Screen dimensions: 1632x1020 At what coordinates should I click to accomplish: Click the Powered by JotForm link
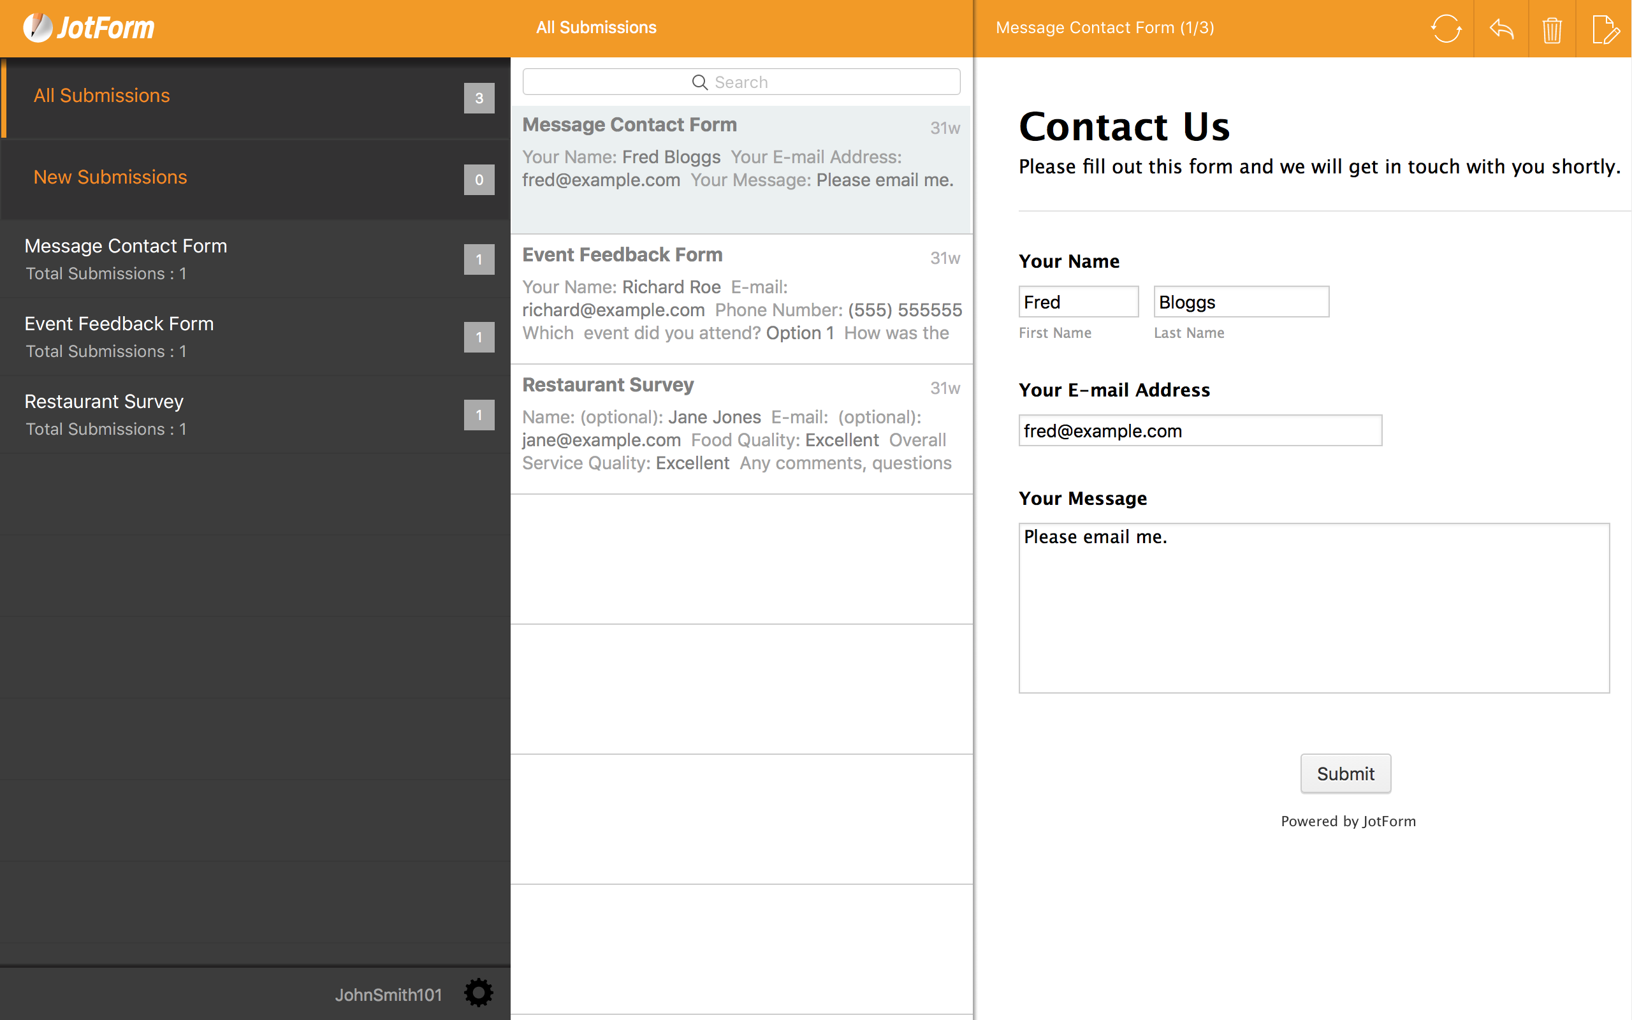pyautogui.click(x=1348, y=821)
